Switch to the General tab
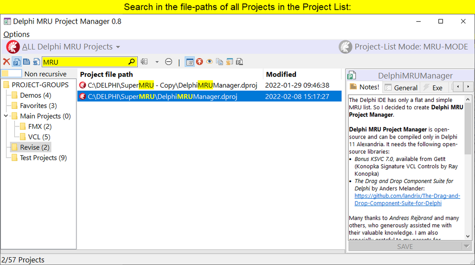 (x=401, y=87)
